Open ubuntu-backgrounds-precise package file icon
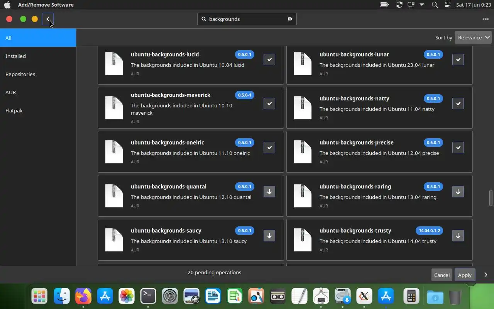The image size is (494, 309). tap(303, 152)
